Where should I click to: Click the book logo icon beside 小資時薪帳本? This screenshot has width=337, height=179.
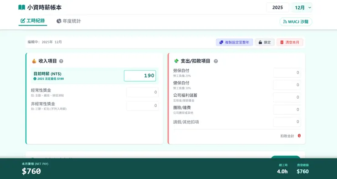pyautogui.click(x=22, y=8)
